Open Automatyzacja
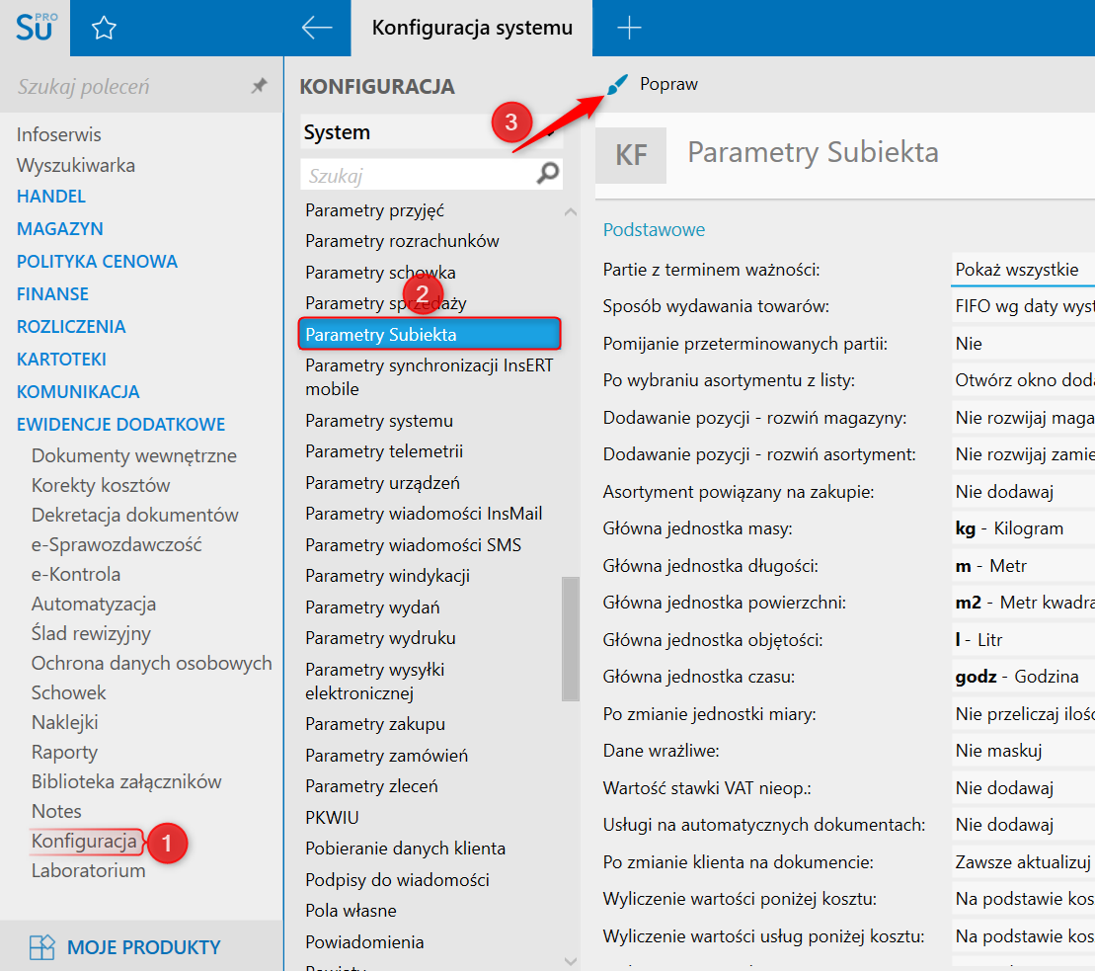This screenshot has height=971, width=1095. pyautogui.click(x=94, y=605)
